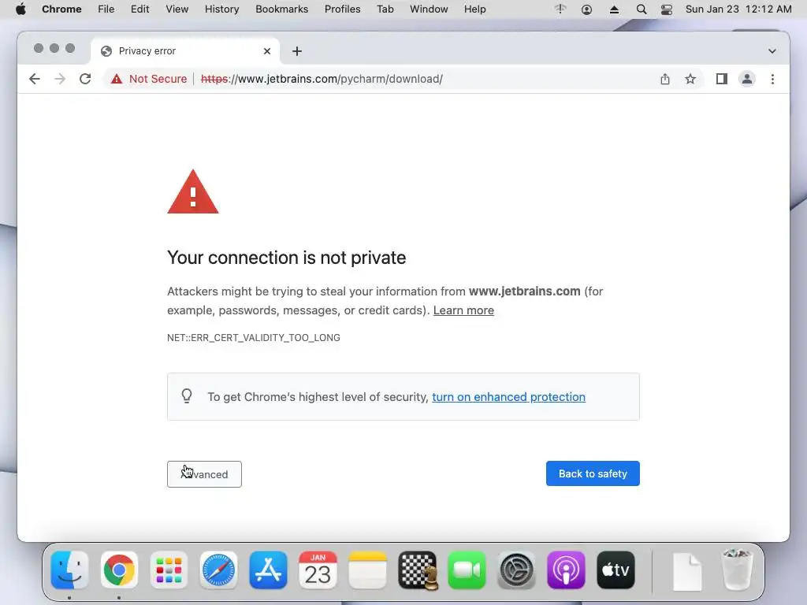
Task: Open the Tab menu
Action: point(385,9)
